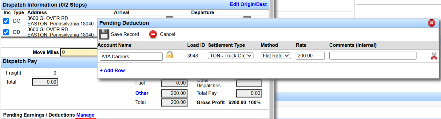Click the padlock icon next to Account Name
This screenshot has height=119, width=441.
point(169,55)
